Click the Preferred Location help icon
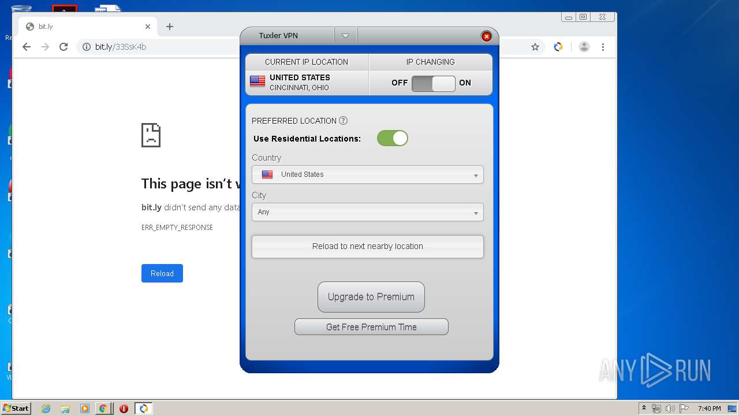The width and height of the screenshot is (739, 416). click(x=343, y=121)
